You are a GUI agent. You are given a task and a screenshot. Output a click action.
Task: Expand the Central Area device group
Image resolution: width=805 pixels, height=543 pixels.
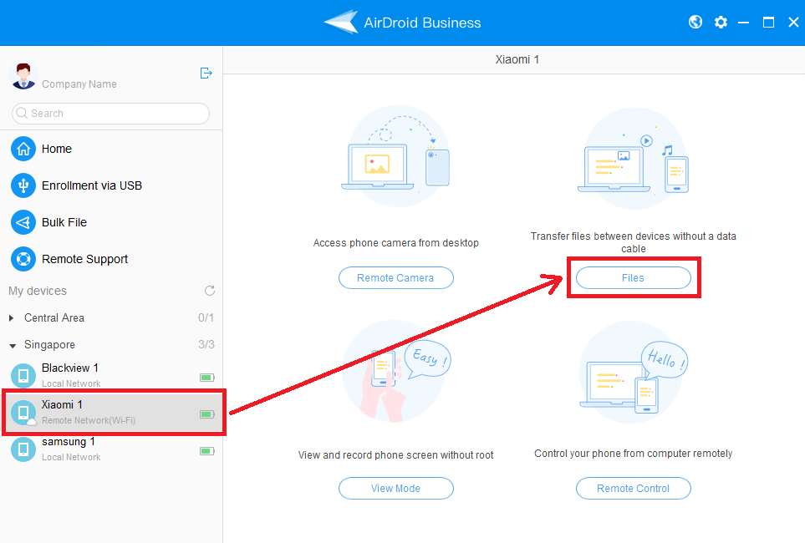[x=12, y=317]
